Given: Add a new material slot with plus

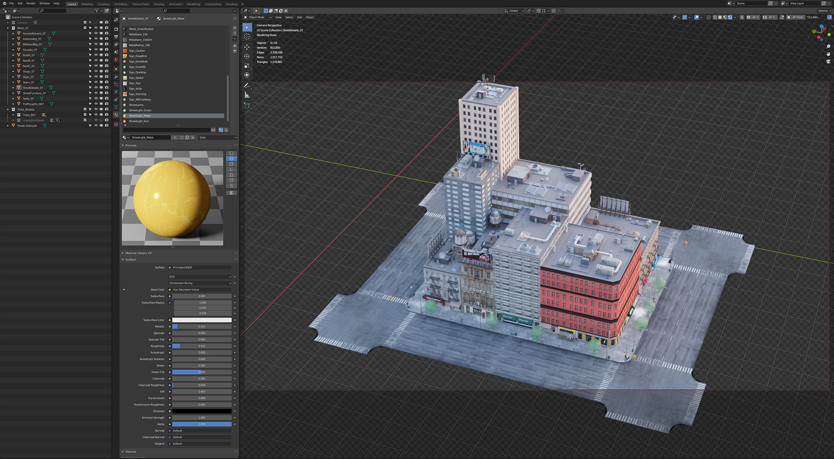Looking at the screenshot, I should 235,27.
